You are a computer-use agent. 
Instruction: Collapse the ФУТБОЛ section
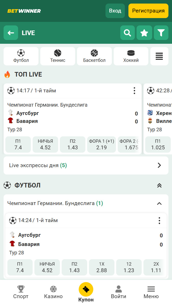(x=159, y=185)
